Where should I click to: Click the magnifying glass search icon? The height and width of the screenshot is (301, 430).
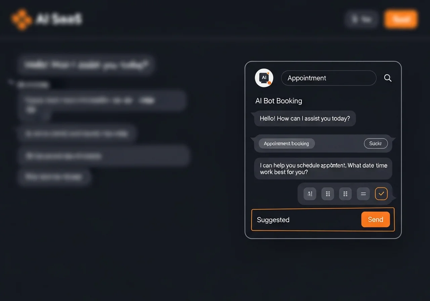click(388, 78)
